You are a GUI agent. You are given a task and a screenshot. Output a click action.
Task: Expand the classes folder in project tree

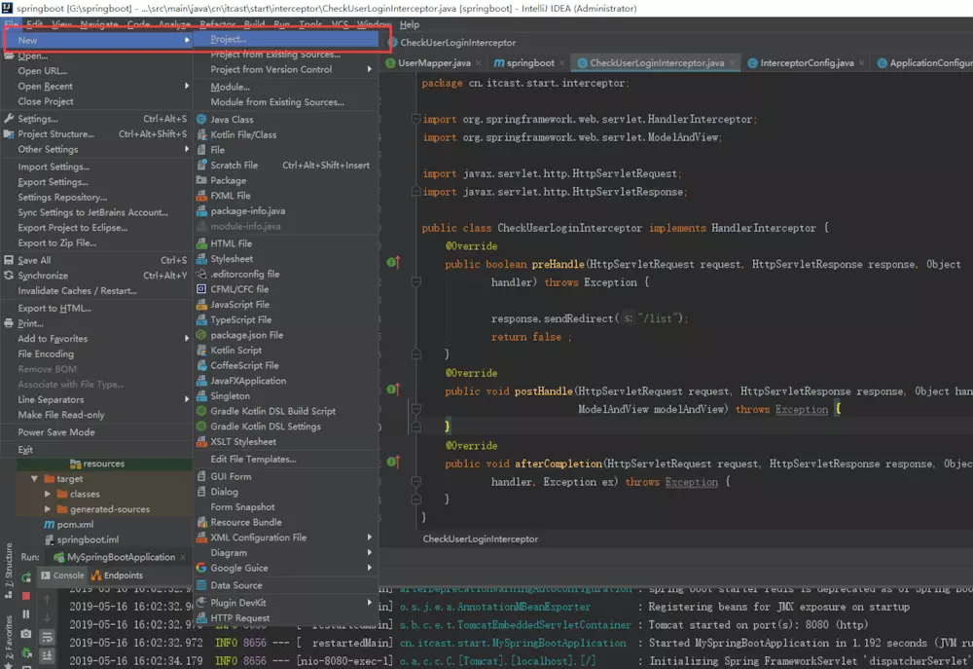[48, 494]
